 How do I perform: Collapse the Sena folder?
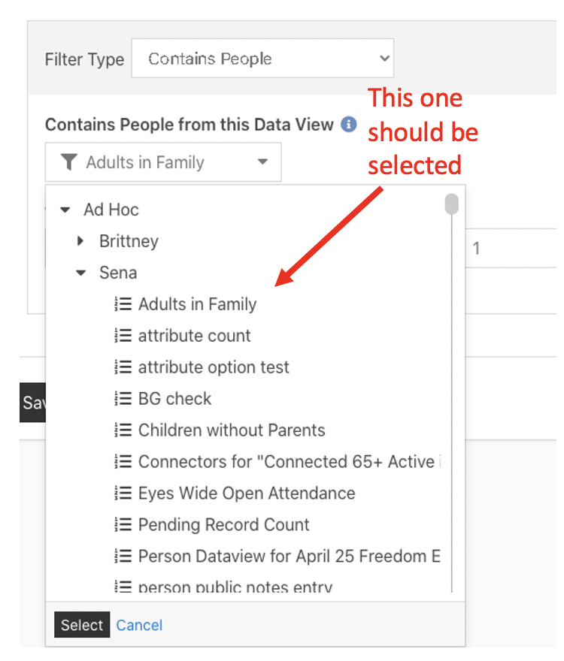click(x=80, y=272)
